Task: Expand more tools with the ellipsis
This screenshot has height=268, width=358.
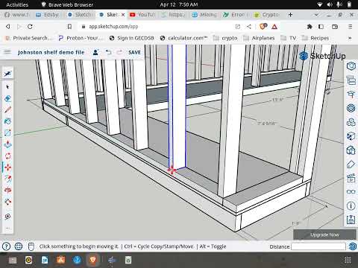Action: click(x=7, y=228)
